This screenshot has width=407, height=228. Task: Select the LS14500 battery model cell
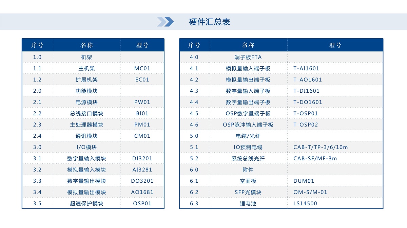(305, 204)
